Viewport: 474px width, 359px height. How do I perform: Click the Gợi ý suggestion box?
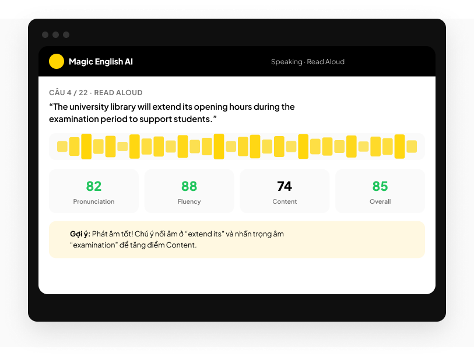pyautogui.click(x=237, y=239)
